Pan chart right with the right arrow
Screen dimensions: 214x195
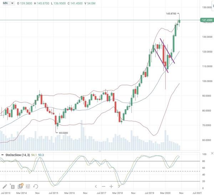[x=119, y=186]
